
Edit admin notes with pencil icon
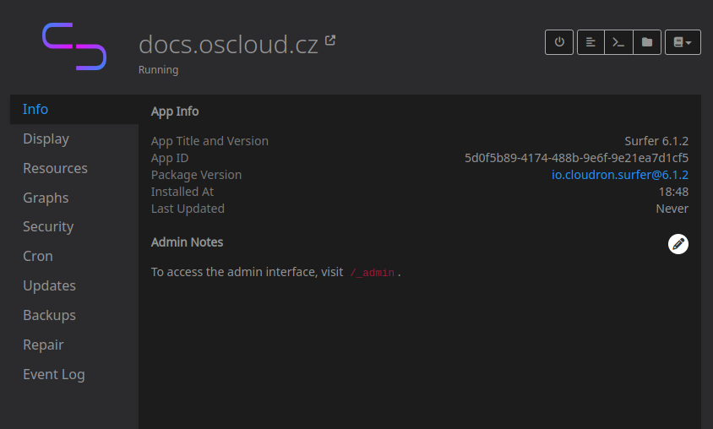coord(678,244)
